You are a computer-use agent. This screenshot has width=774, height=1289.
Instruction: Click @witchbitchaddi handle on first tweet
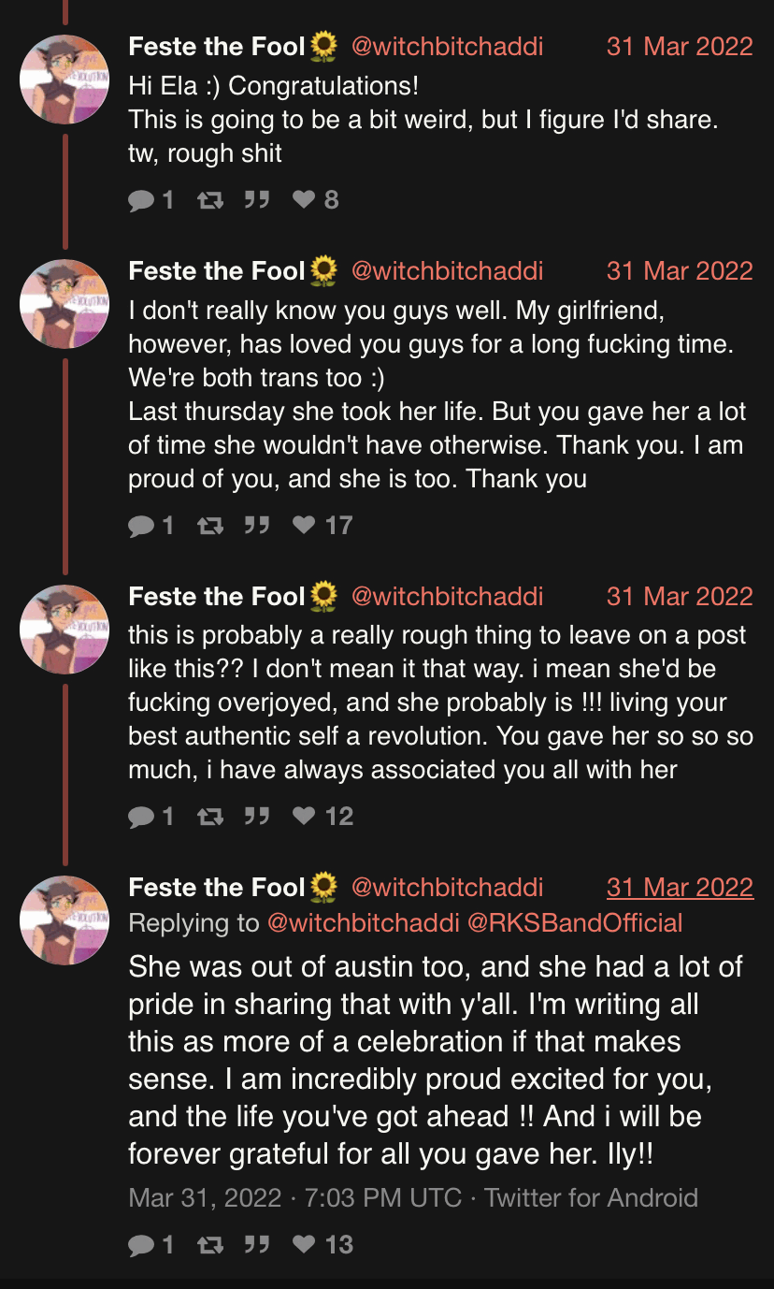(447, 46)
